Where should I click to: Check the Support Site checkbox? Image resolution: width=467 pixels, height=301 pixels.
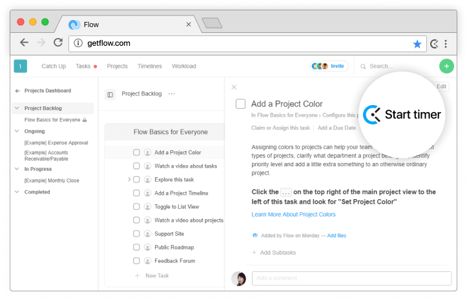tap(136, 234)
